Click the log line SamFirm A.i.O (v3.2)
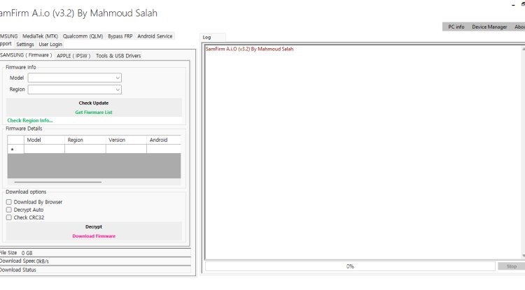Image resolution: width=525 pixels, height=290 pixels. [249, 49]
